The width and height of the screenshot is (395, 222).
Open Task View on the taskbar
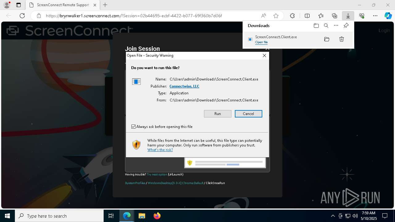pyautogui.click(x=111, y=216)
